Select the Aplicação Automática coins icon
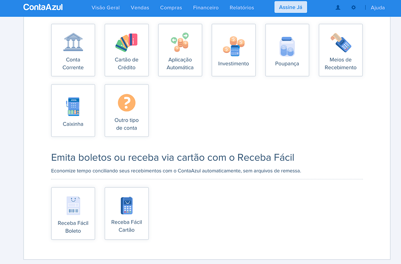 [180, 42]
